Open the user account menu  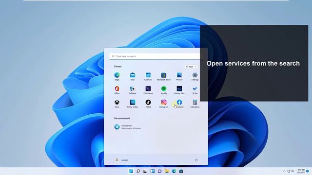(121, 160)
